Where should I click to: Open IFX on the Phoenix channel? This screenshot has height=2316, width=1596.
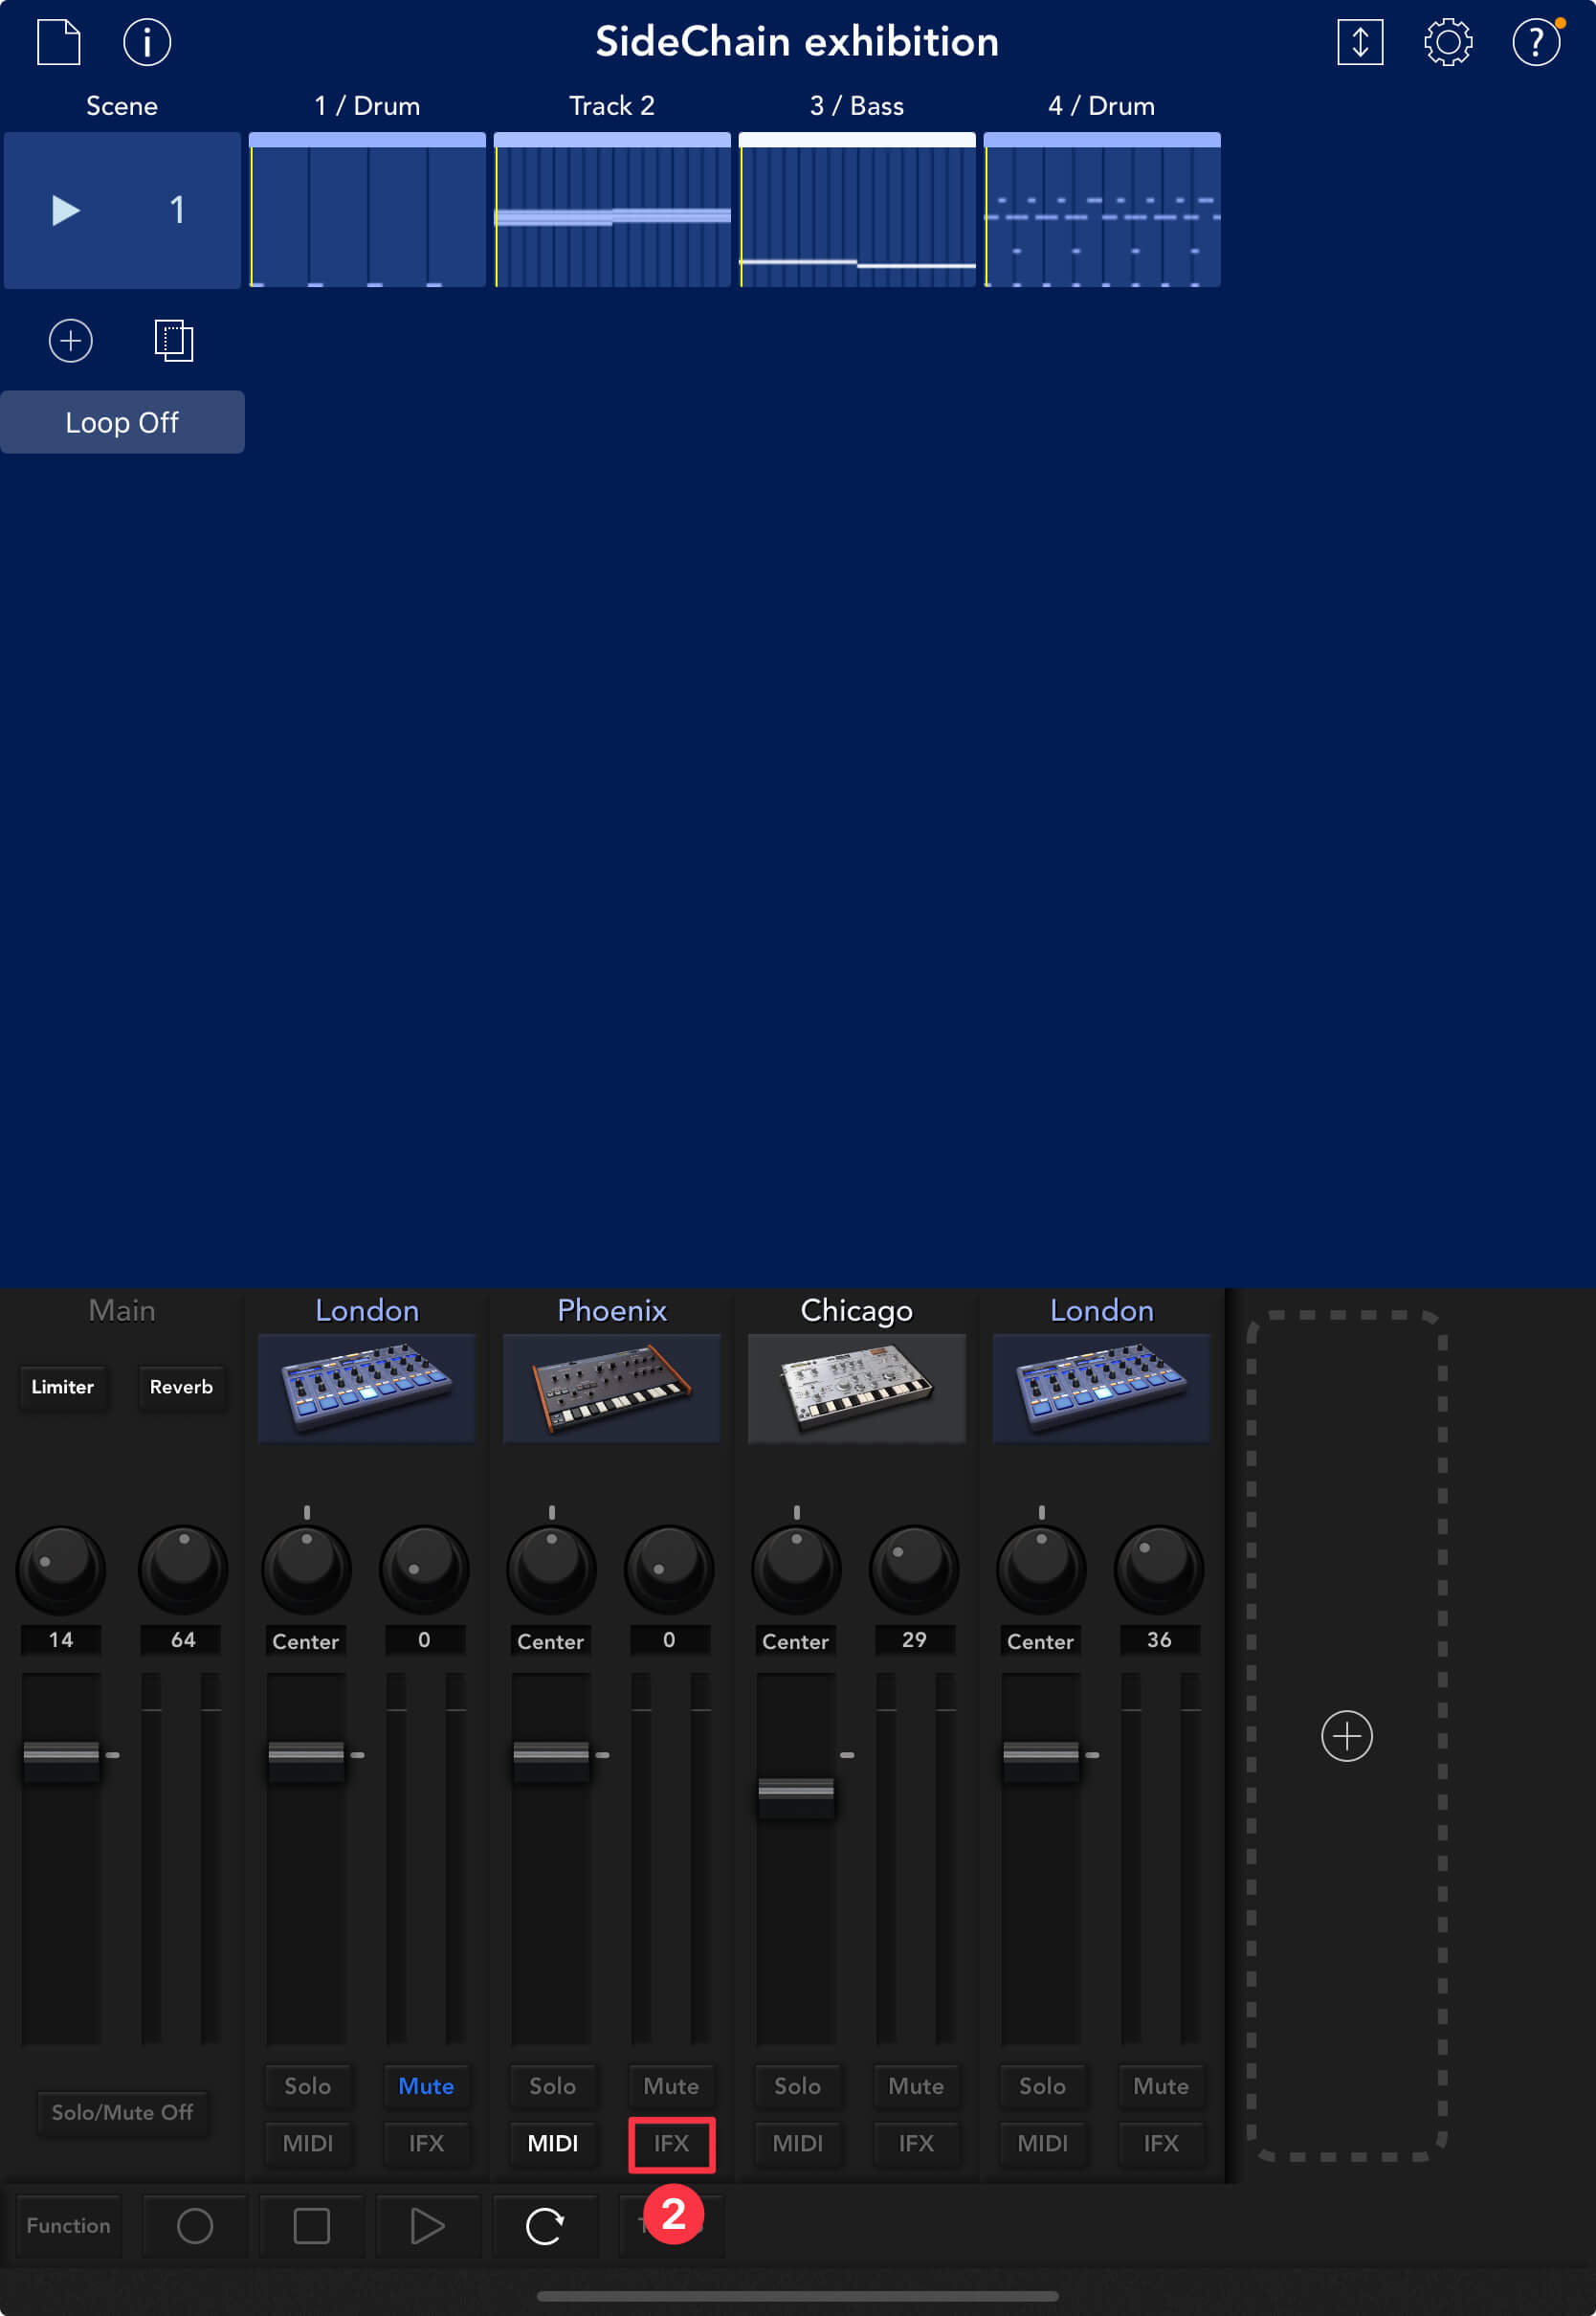click(x=671, y=2144)
